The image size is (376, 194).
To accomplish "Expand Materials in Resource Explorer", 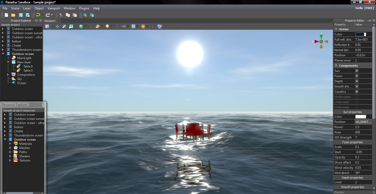I will coord(10,144).
